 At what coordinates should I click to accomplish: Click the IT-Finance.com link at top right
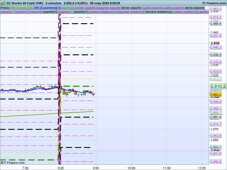click(214, 3)
